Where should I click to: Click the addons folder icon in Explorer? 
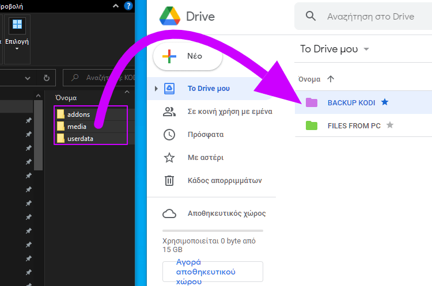(x=60, y=114)
